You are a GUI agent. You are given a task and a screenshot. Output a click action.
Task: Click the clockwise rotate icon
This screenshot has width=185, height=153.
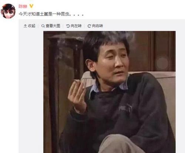coord(89,26)
